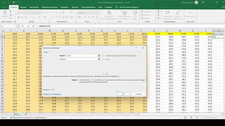Click the lightbulb Tell Me icon
This screenshot has height=126, width=225.
[x=116, y=7]
